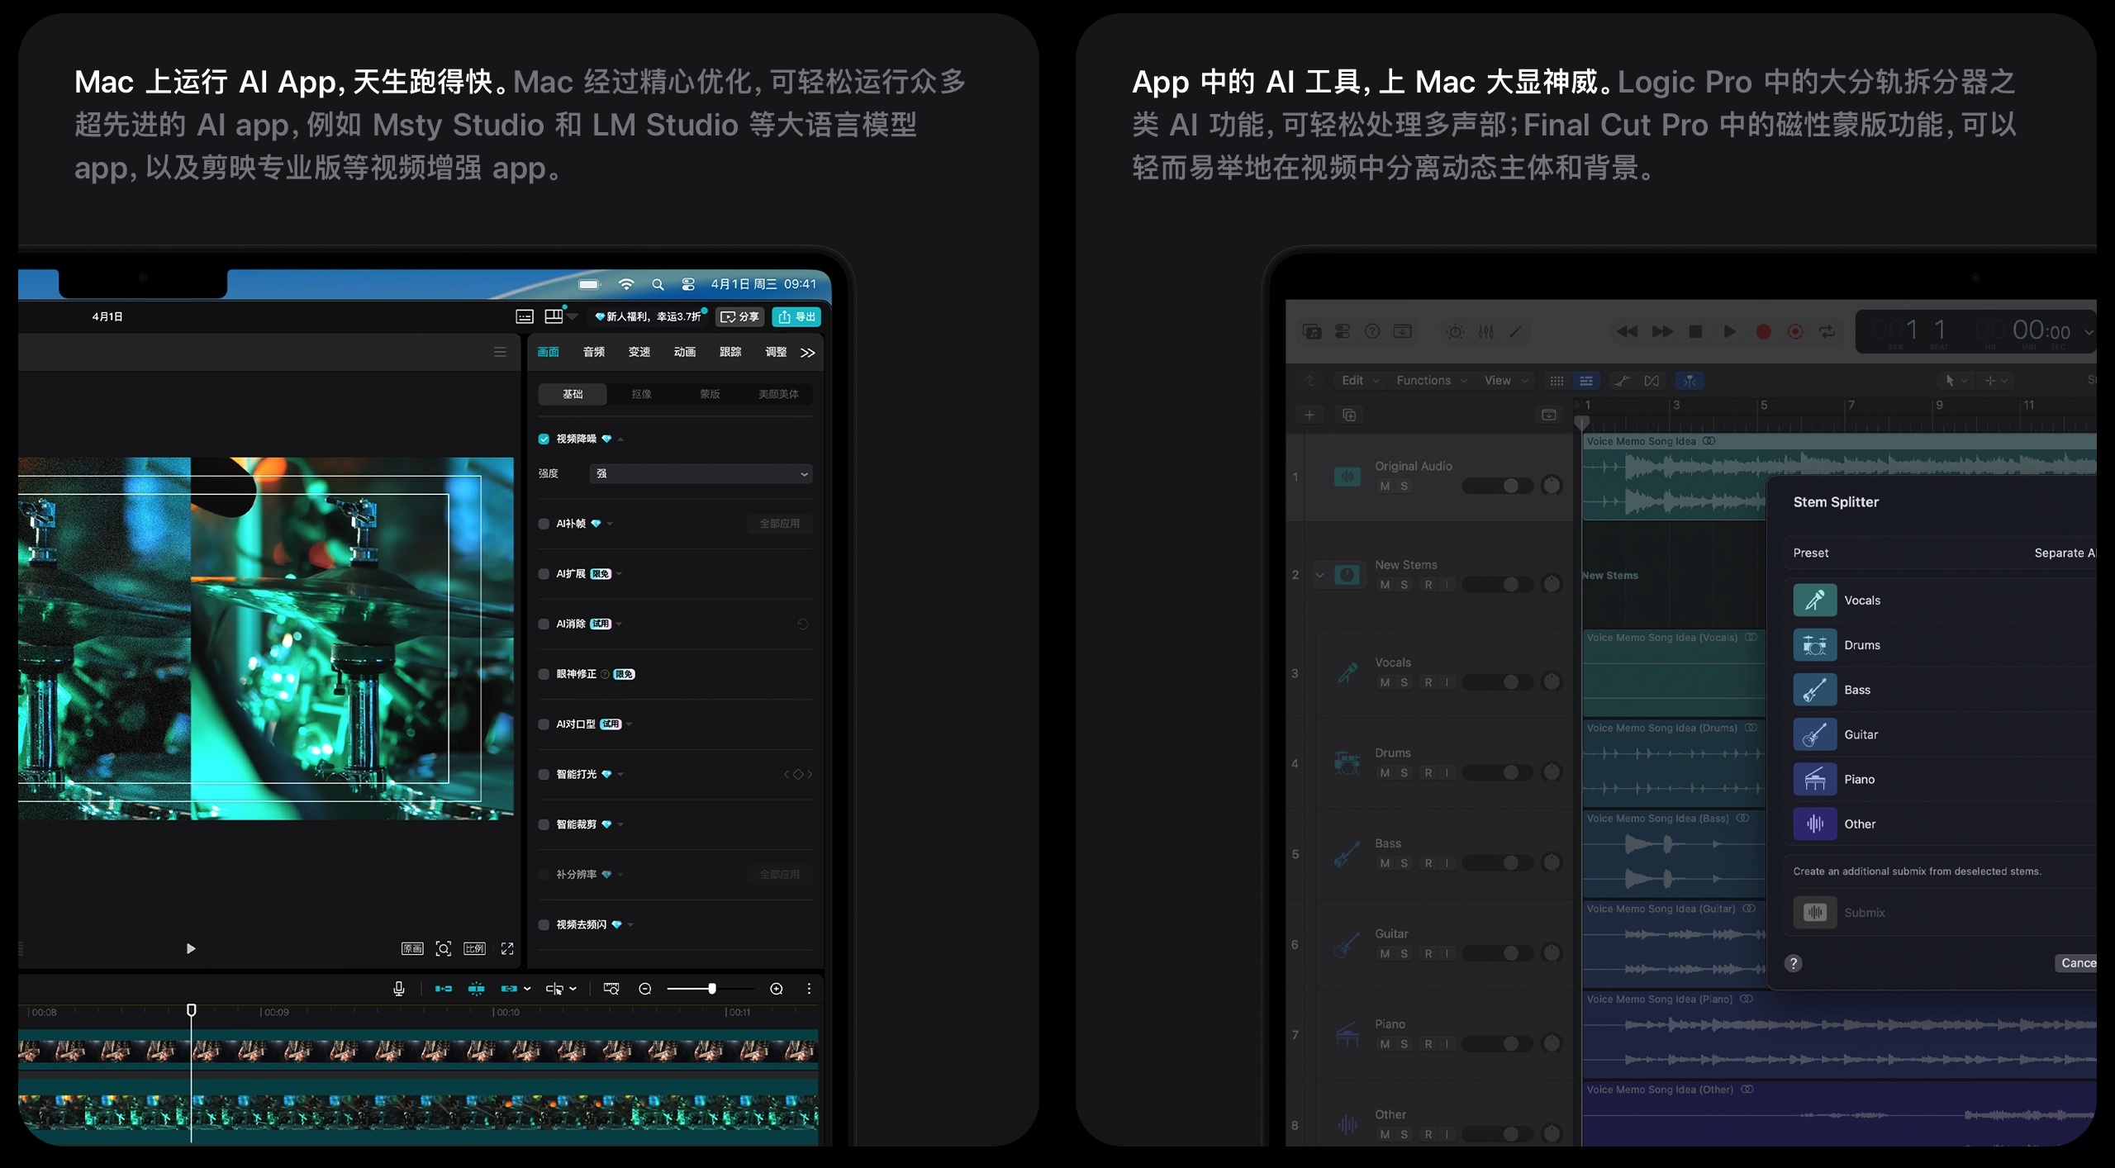Click the Logic Pro record button

tap(1763, 331)
